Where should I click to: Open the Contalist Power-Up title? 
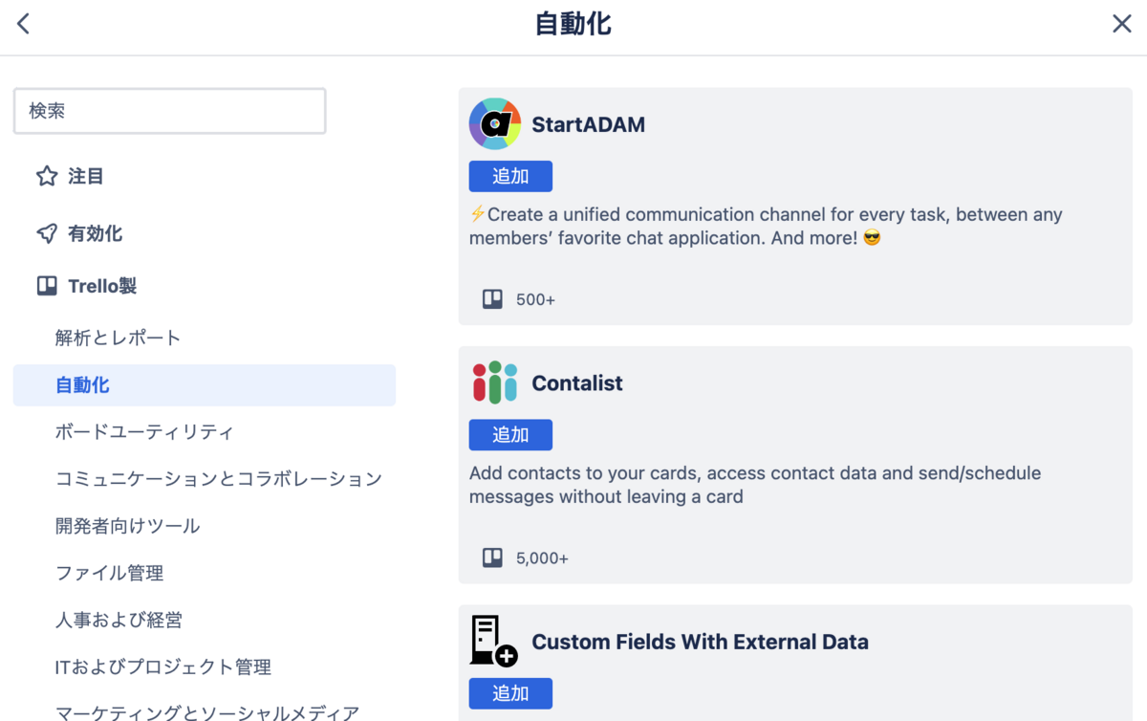[x=577, y=383]
